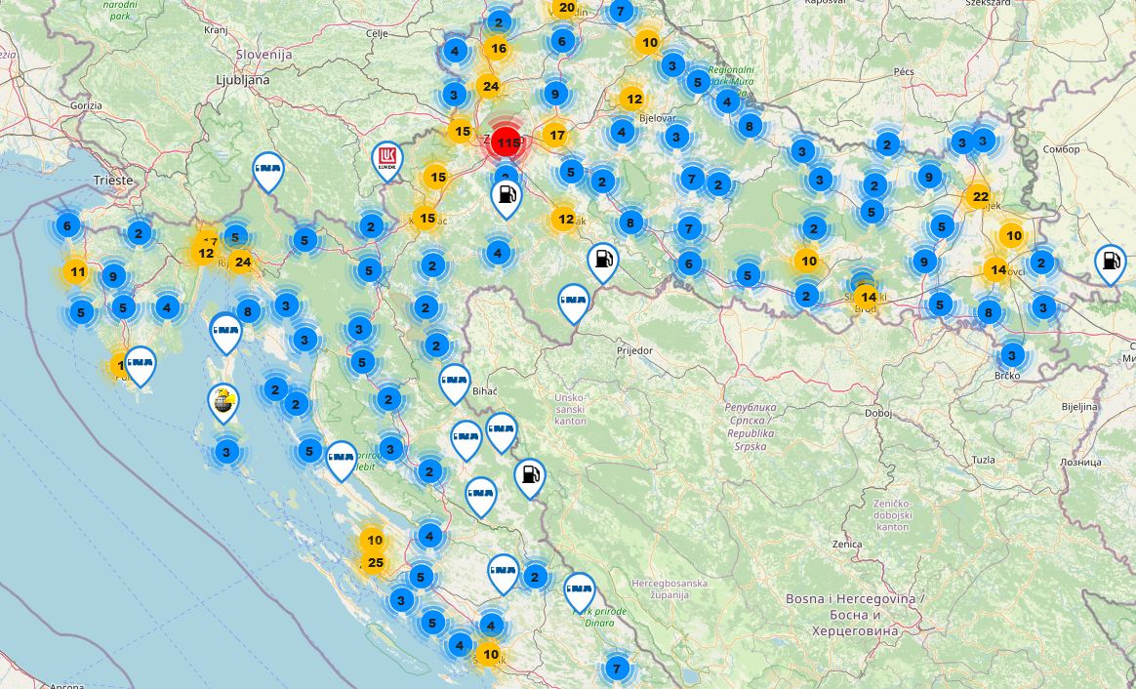Zoom into the yellow 20 cluster at top
This screenshot has height=689, width=1136.
(565, 8)
